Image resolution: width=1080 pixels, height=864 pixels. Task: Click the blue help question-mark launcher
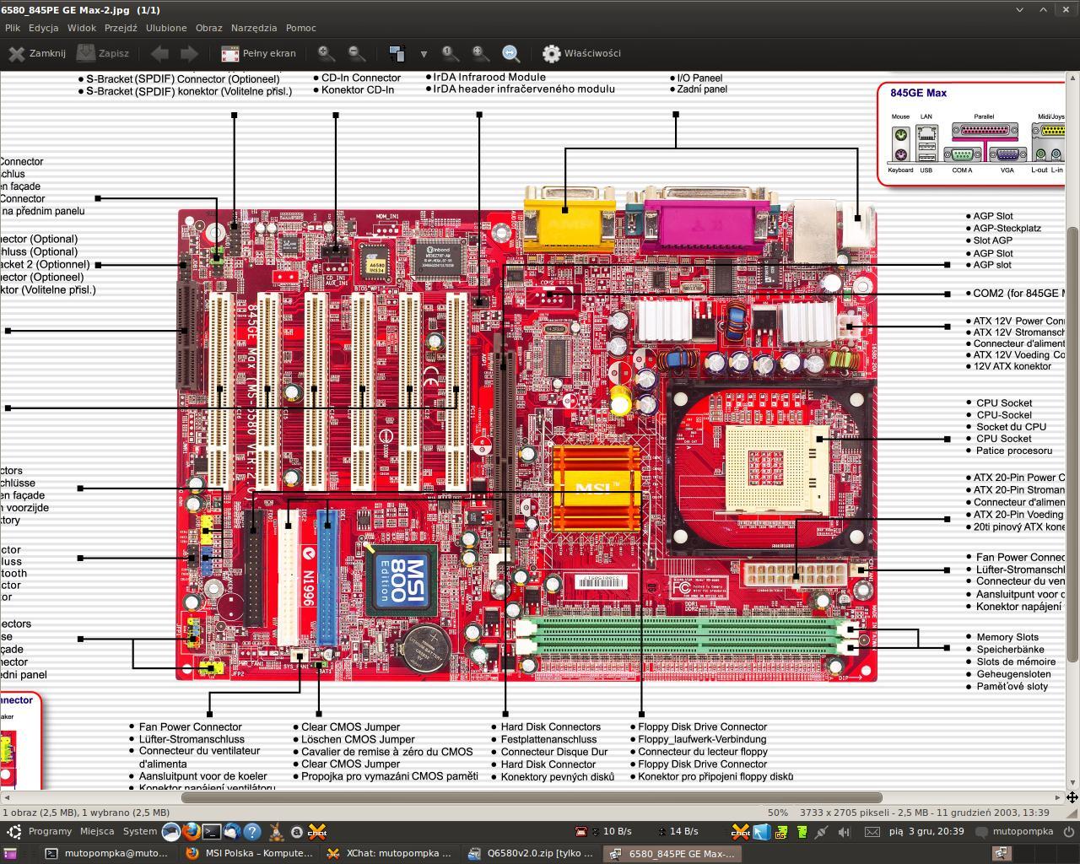pyautogui.click(x=251, y=832)
